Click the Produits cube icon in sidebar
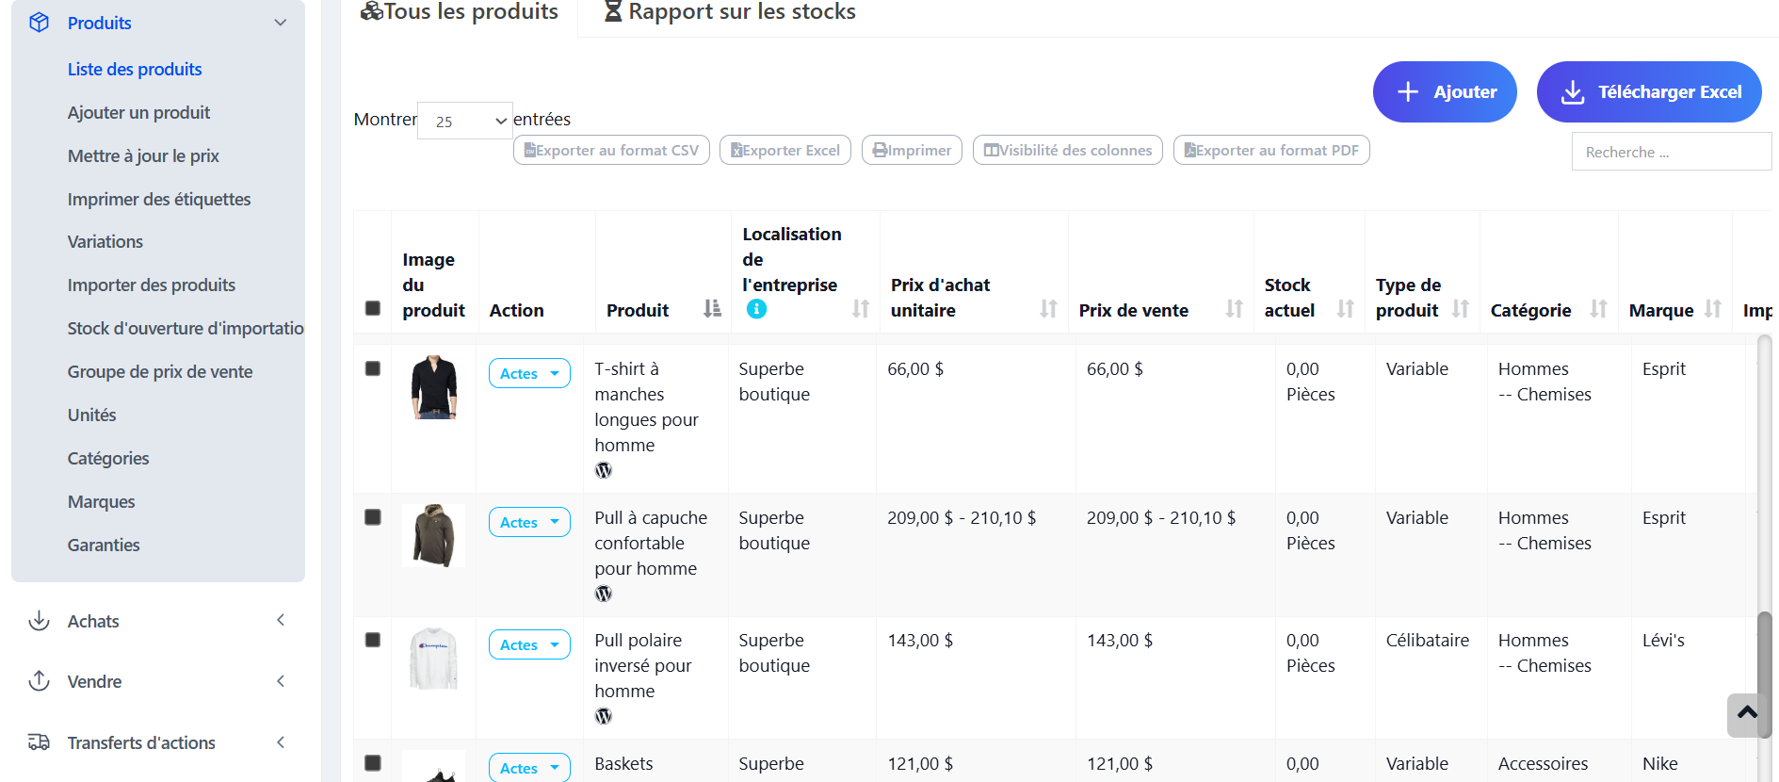Image resolution: width=1779 pixels, height=782 pixels. click(x=39, y=23)
